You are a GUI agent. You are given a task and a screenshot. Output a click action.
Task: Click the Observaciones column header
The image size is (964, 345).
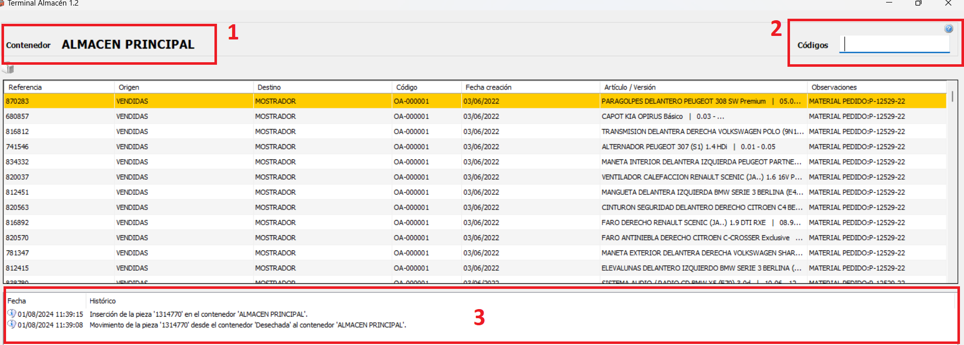point(834,87)
